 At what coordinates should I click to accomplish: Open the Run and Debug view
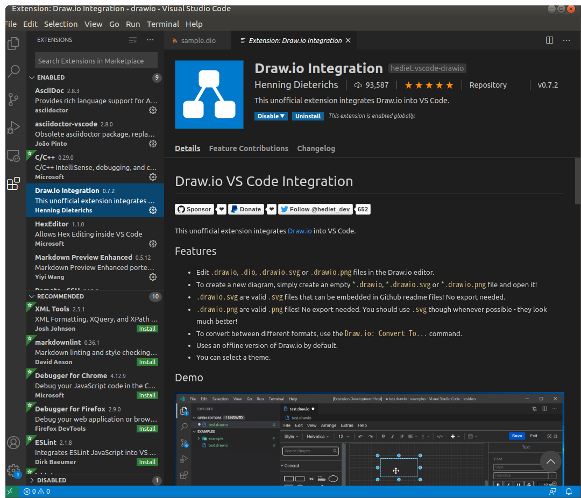tap(13, 128)
